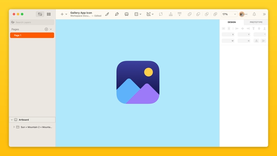The image size is (277, 156).
Task: Click the Gallery App Icon document title
Action: pyautogui.click(x=81, y=13)
